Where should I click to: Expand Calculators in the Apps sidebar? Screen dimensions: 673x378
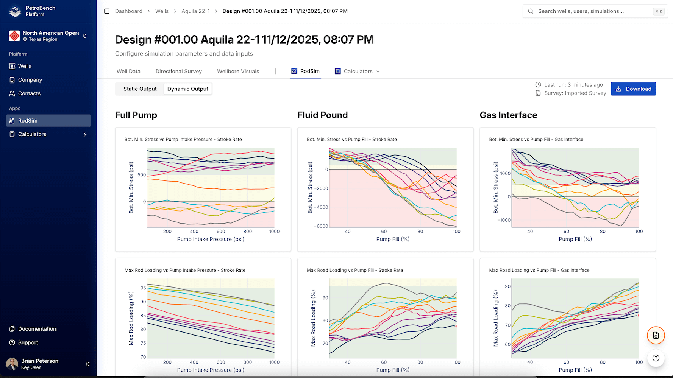tap(84, 134)
